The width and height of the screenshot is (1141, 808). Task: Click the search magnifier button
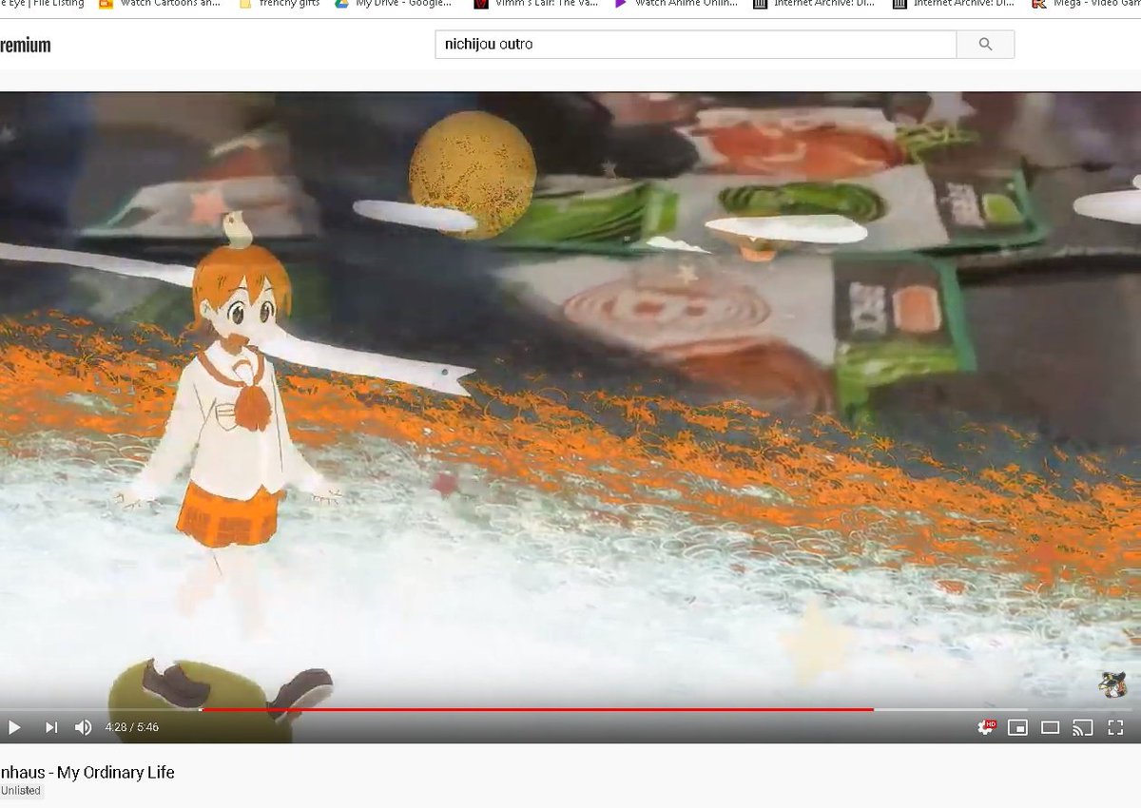coord(985,45)
